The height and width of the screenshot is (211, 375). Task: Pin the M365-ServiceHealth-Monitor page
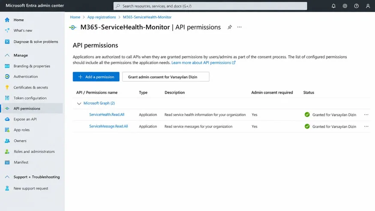tap(230, 27)
